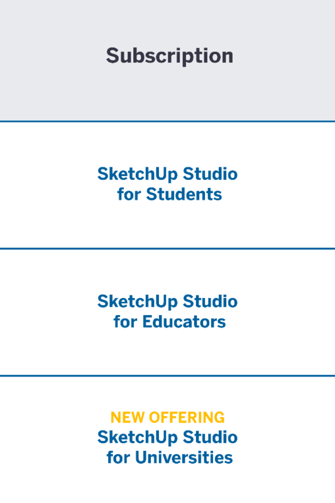Click the Students subscription row cell
335x503 pixels.
click(x=167, y=185)
